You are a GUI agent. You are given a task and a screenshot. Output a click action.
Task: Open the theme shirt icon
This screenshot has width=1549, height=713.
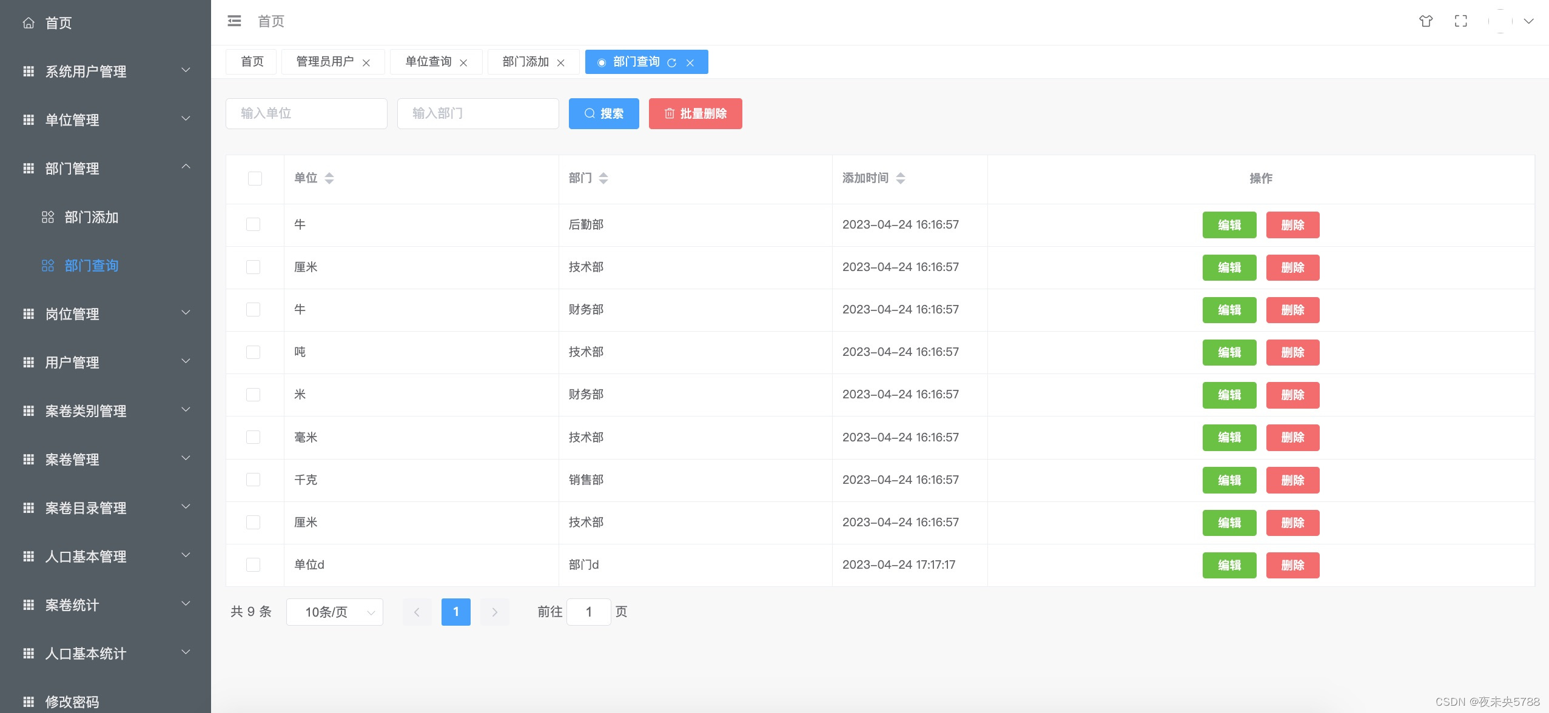(1426, 21)
